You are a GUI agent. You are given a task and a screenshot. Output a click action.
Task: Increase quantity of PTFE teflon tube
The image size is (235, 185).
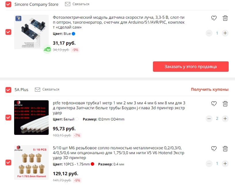tap(225, 119)
